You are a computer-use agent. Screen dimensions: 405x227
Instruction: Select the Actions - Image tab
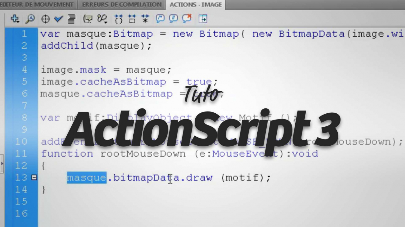[x=196, y=5]
